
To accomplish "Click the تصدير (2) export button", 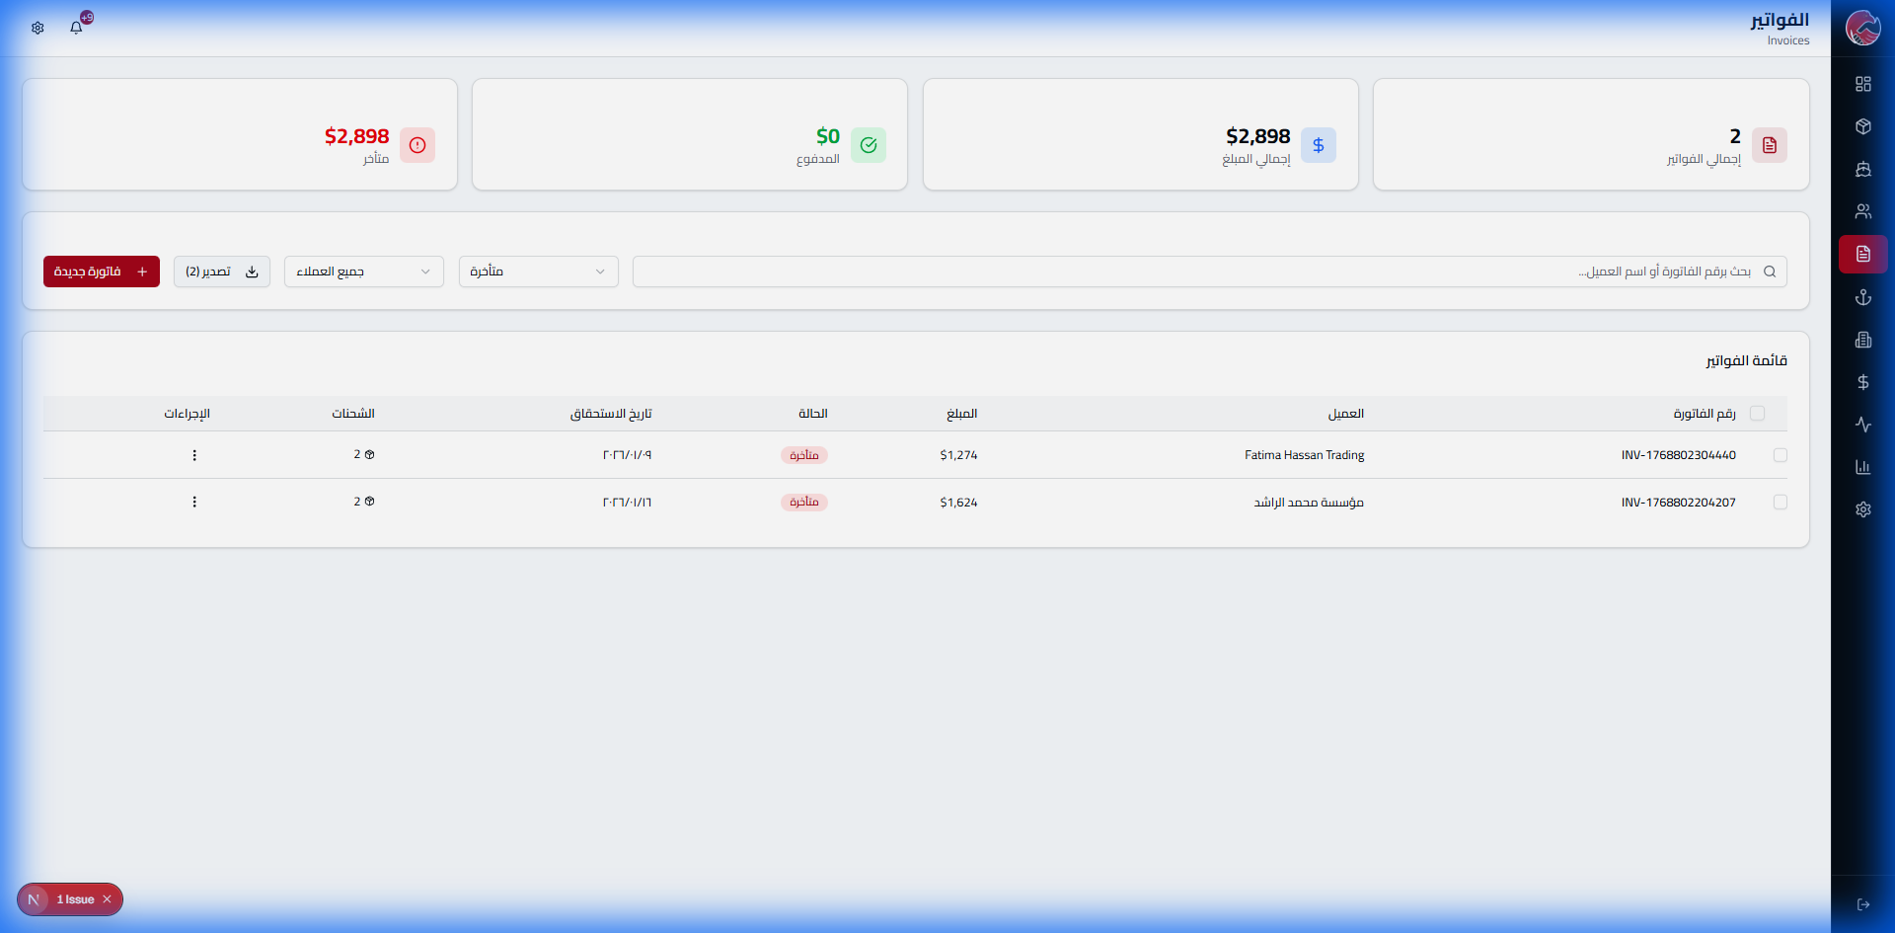I will tap(221, 271).
